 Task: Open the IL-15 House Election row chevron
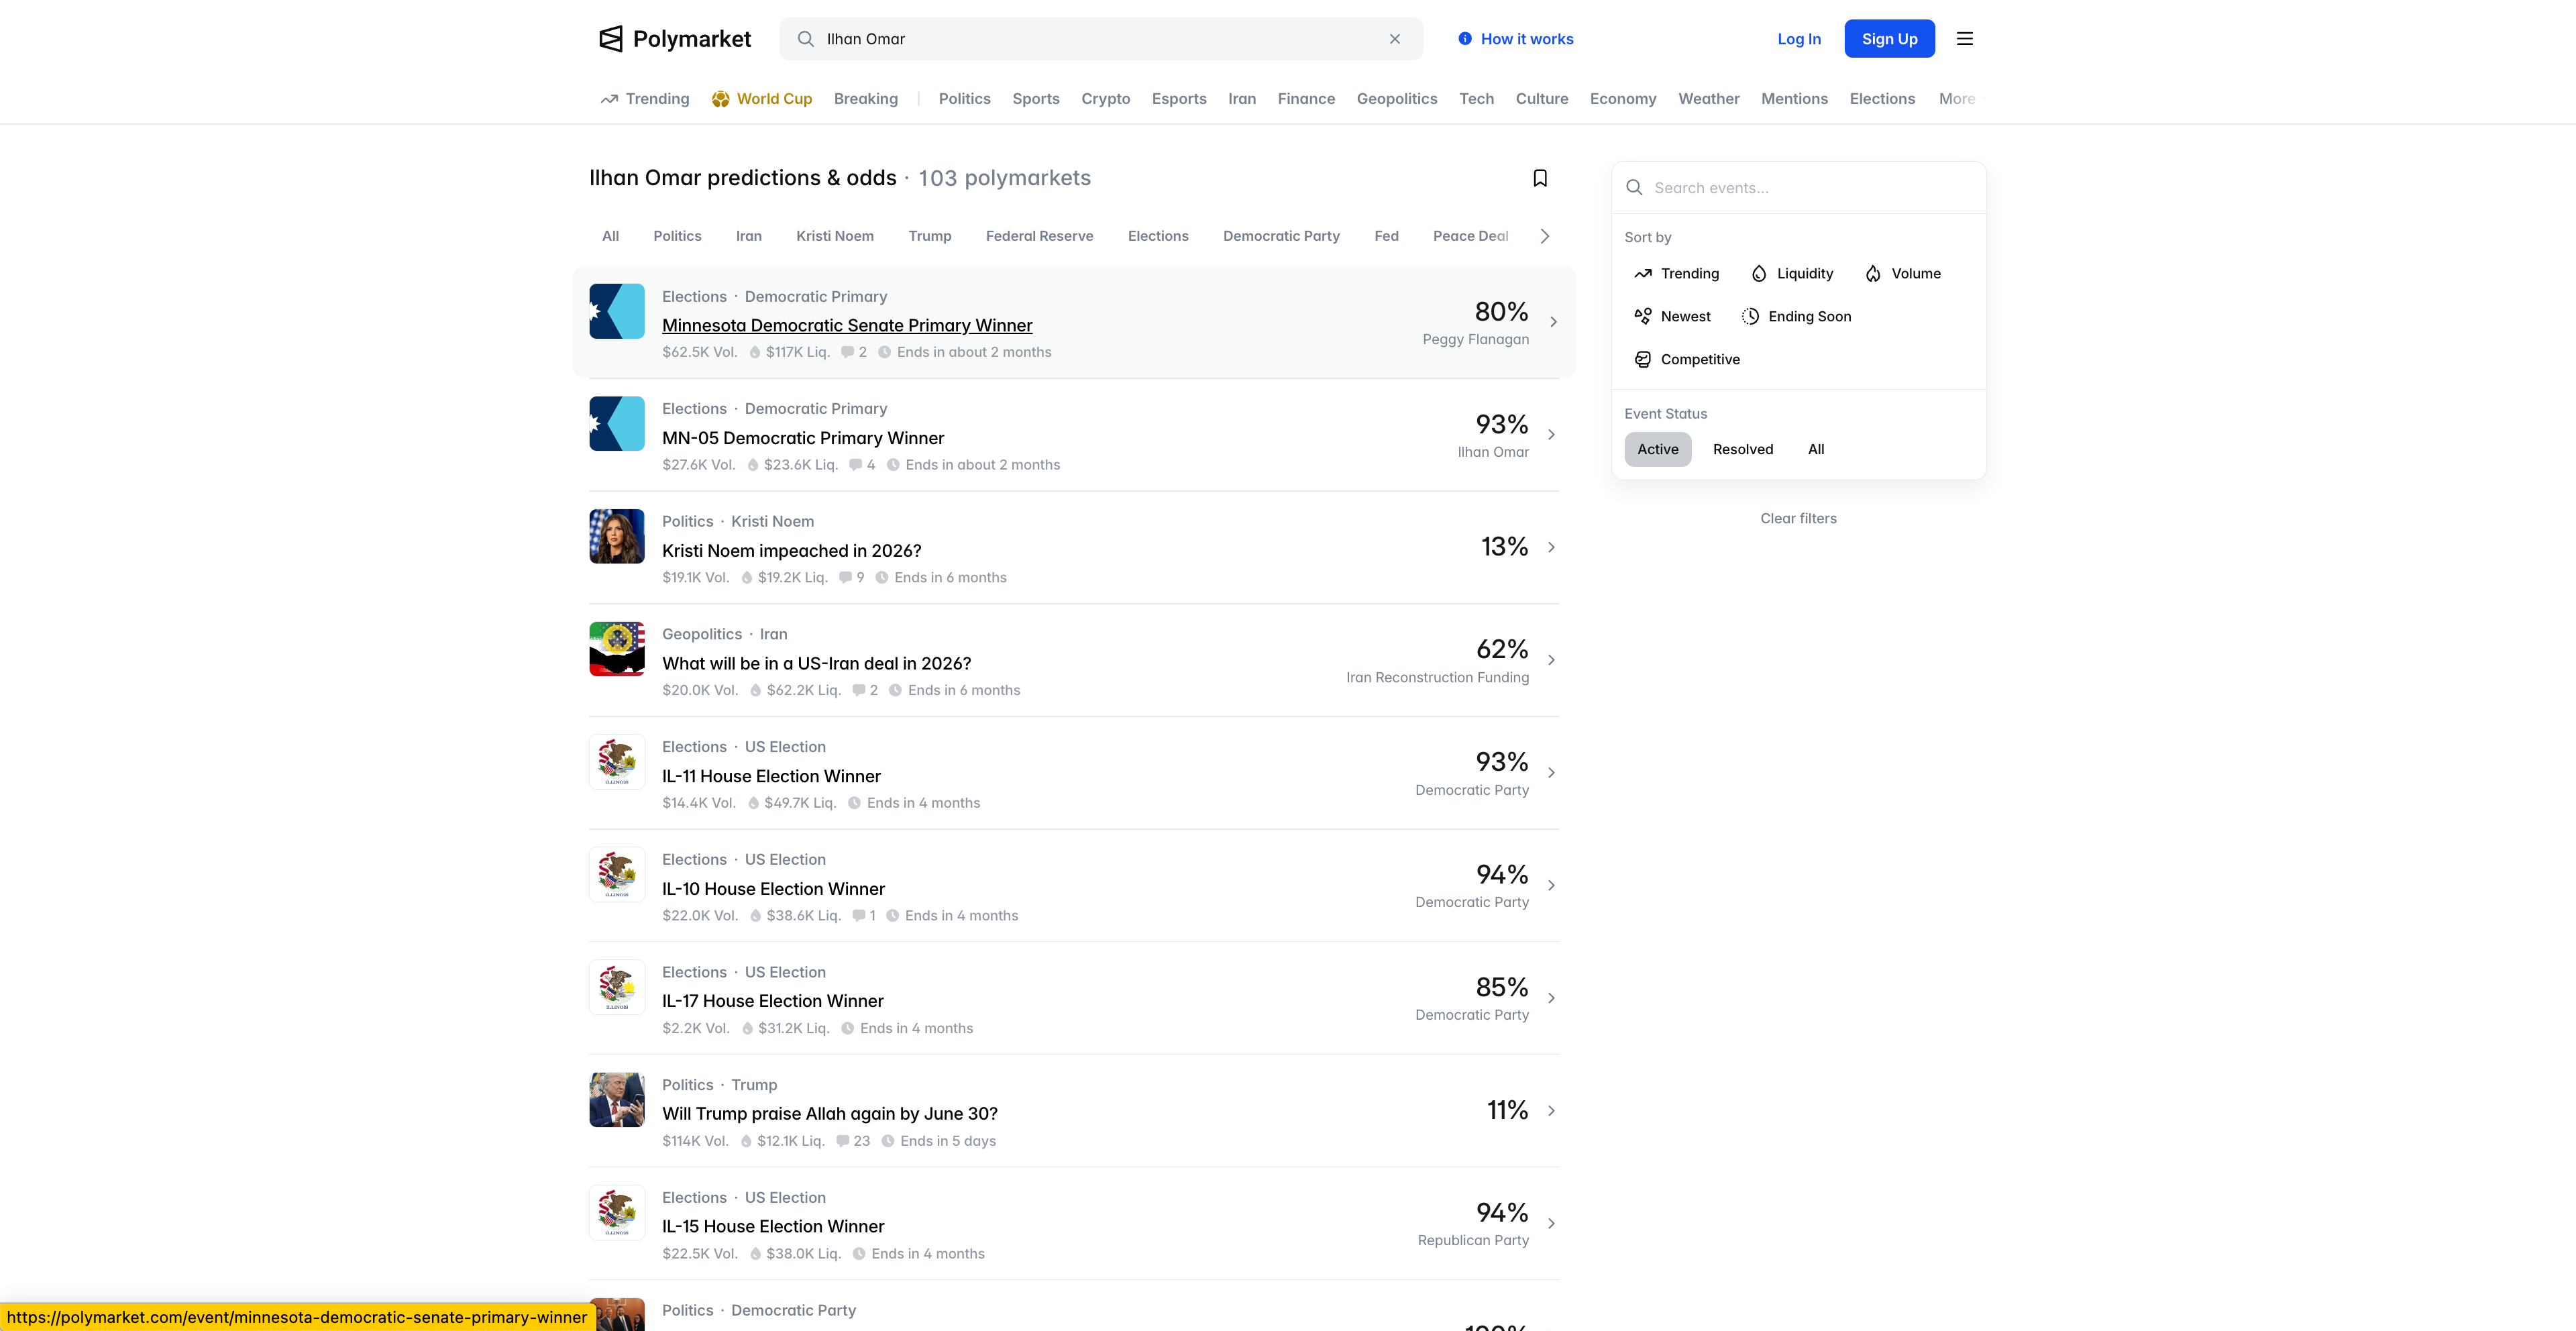click(1552, 1224)
